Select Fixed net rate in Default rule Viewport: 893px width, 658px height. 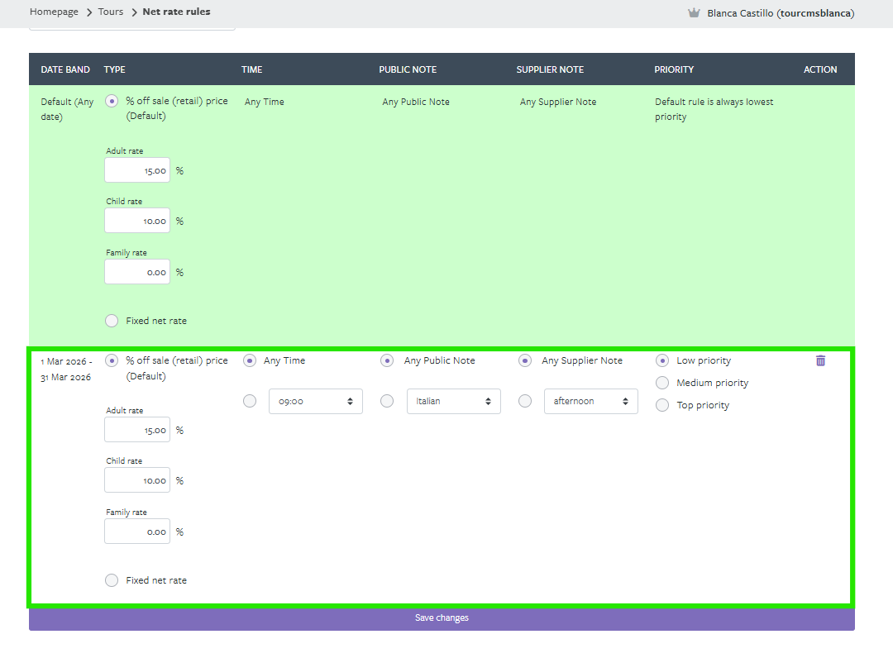pos(112,321)
